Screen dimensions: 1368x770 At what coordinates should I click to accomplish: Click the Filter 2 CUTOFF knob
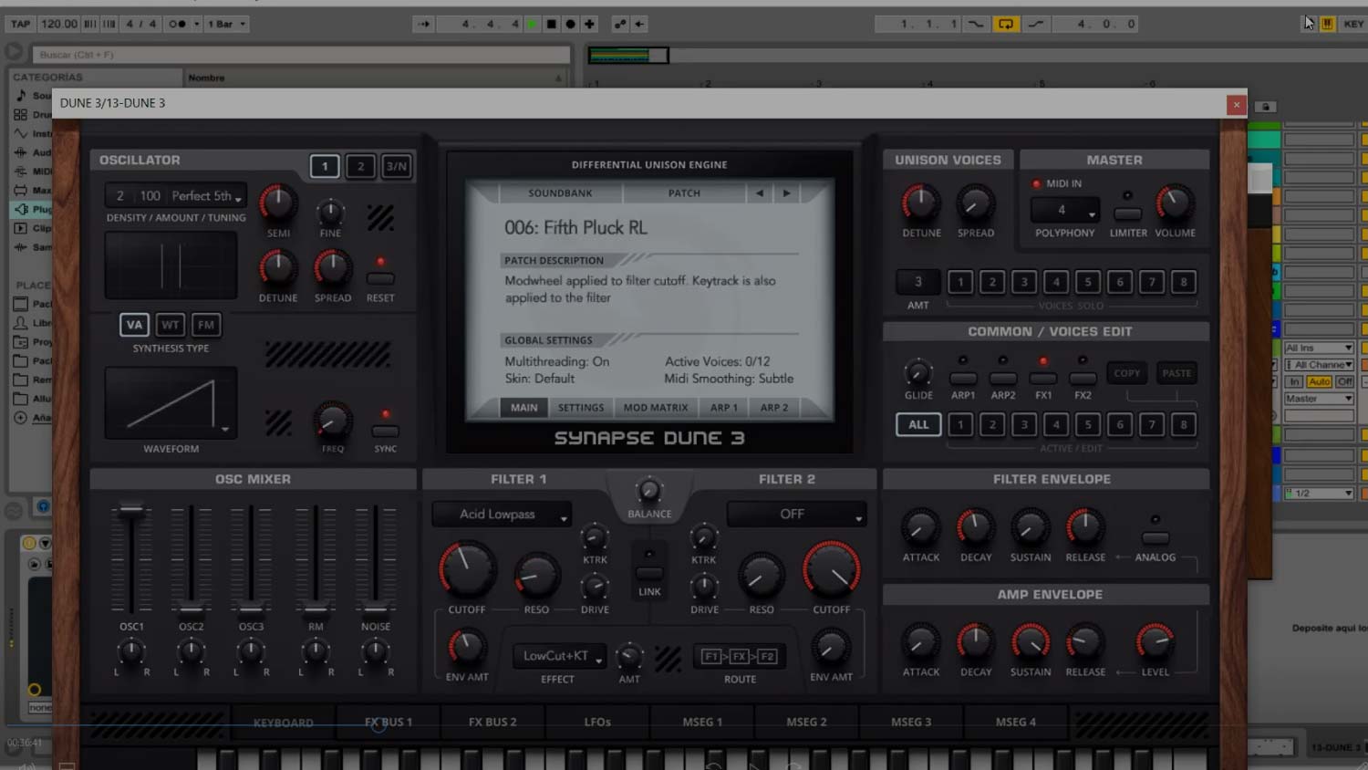pyautogui.click(x=832, y=570)
